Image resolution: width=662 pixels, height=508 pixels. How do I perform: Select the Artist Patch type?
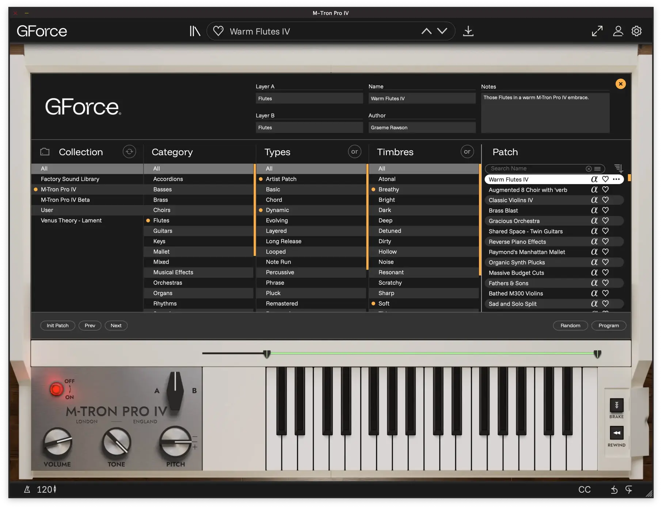tap(311, 179)
